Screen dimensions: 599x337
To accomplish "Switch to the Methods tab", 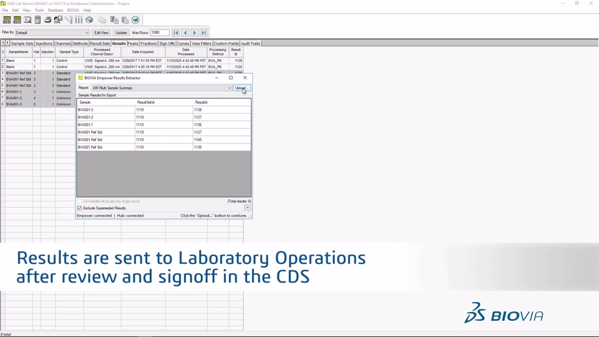I will 80,44.
